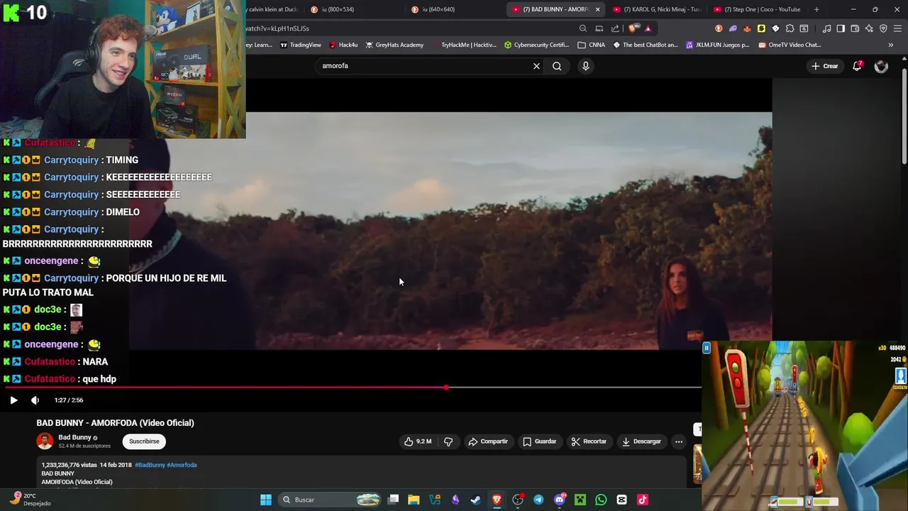
Task: Download the video via Descargar
Action: click(641, 441)
